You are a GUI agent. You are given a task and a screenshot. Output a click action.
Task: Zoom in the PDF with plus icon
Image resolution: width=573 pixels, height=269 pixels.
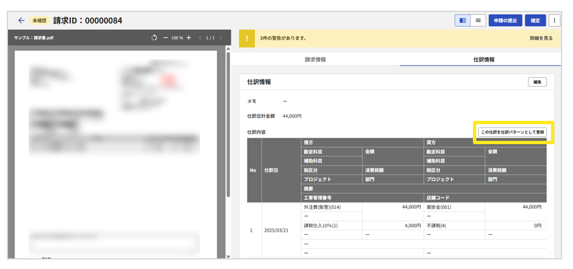[x=189, y=38]
